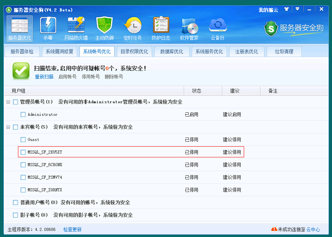Image resolution: width=332 pixels, height=237 pixels.
Task: Click the skin (shirt) icon in title bar
Action: point(287,9)
